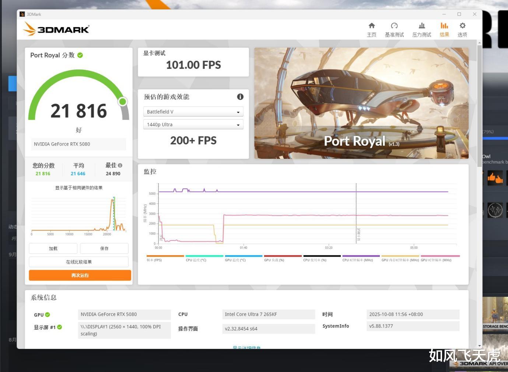Click the 显卡测试 dashed marker in monitoring chart
The width and height of the screenshot is (508, 372).
[356, 213]
